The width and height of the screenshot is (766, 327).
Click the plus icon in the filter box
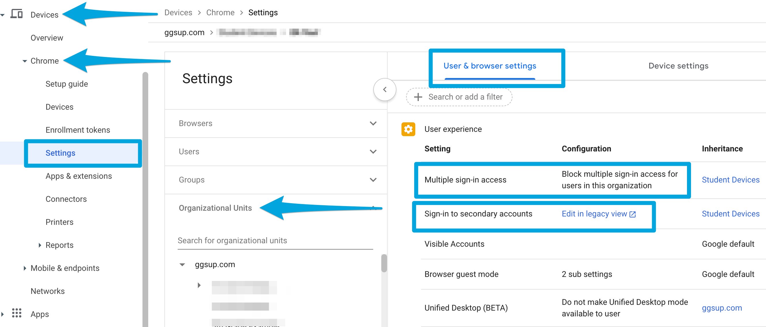(x=418, y=97)
